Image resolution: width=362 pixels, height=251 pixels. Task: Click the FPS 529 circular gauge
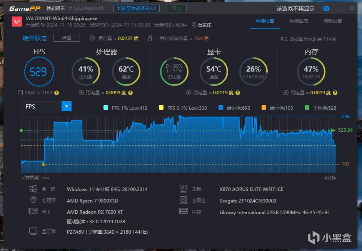[39, 72]
